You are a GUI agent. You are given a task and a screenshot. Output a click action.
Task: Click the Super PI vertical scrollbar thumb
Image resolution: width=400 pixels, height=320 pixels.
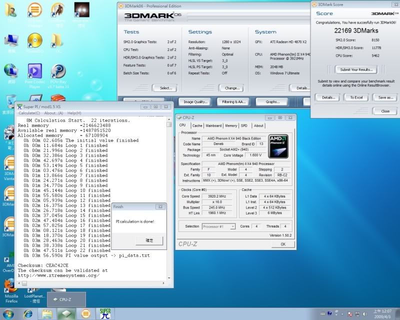point(169,124)
